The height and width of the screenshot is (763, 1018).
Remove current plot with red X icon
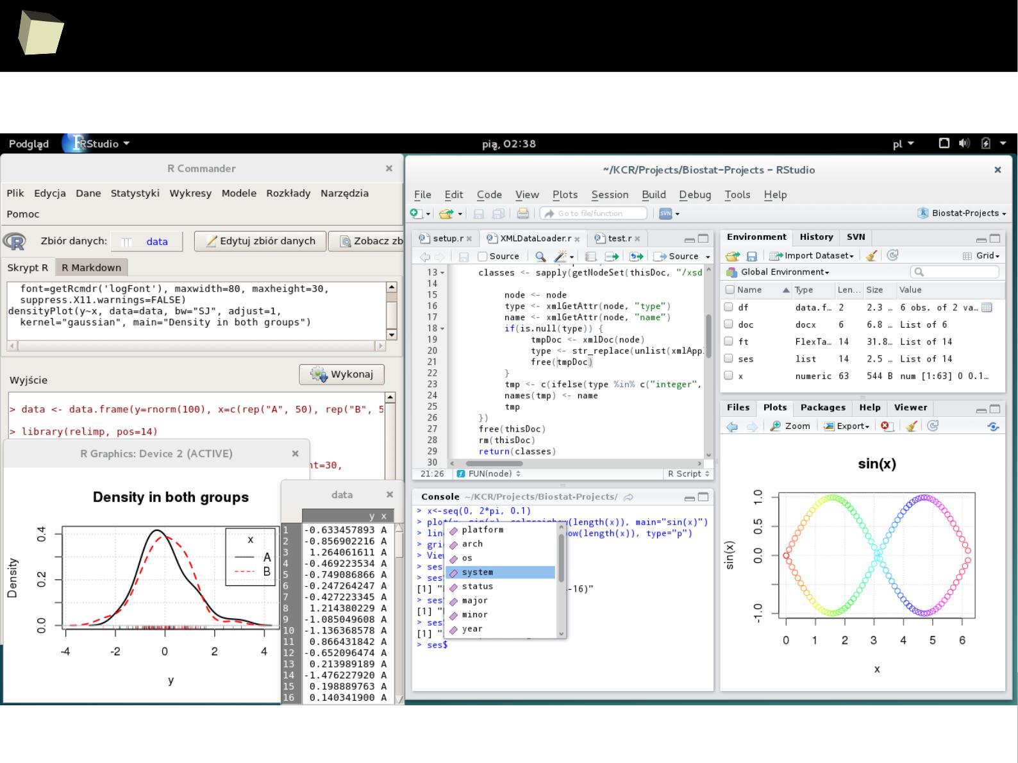887,426
